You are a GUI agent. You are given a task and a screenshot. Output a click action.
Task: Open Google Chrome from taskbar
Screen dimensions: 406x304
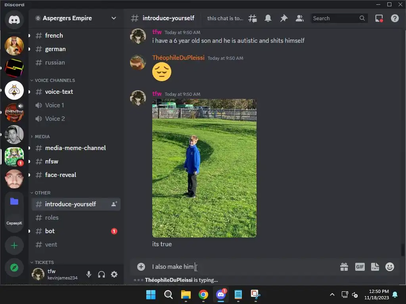(203, 294)
